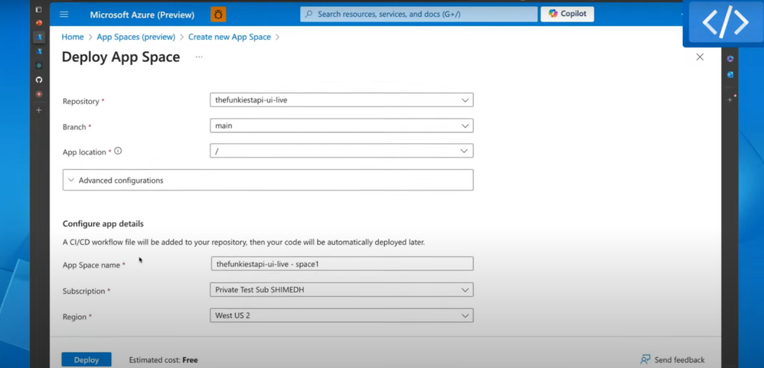The image size is (764, 368).
Task: Click the Search resources, services, and docs box
Action: [419, 14]
